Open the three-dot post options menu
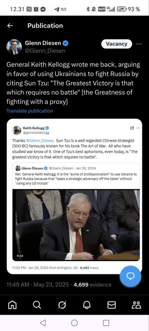 pos(139,44)
